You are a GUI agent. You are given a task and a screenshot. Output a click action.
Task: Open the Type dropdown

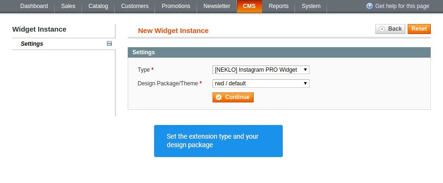tap(261, 70)
